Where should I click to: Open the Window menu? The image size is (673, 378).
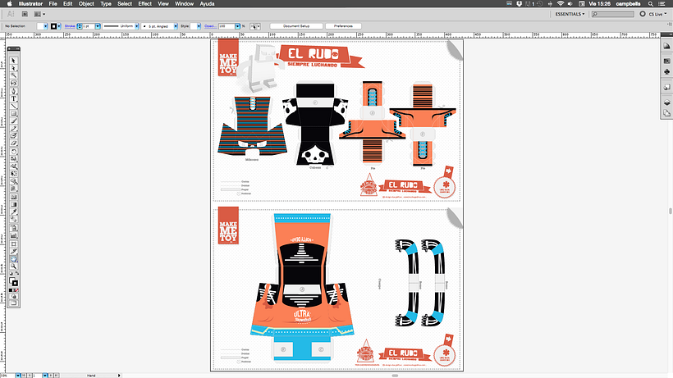tap(184, 3)
